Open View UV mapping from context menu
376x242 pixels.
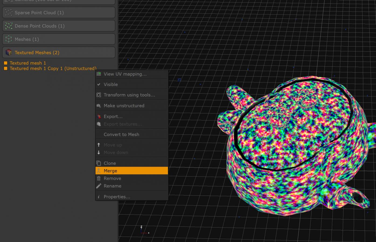132,74
